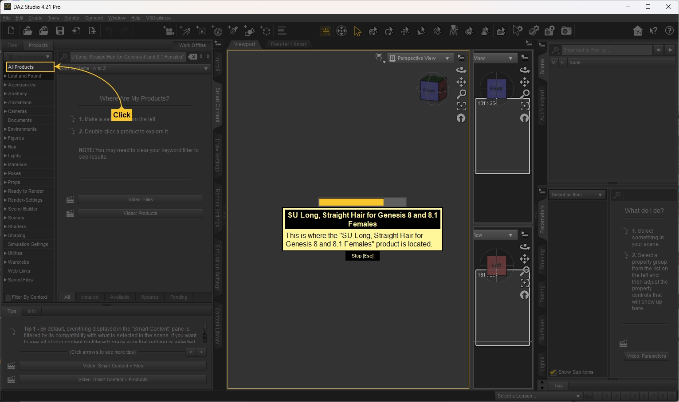Click the Video: Products button
The width and height of the screenshot is (679, 402).
[x=140, y=213]
